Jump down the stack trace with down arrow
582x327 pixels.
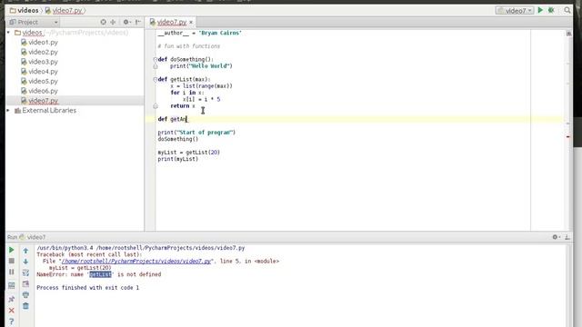pyautogui.click(x=25, y=262)
